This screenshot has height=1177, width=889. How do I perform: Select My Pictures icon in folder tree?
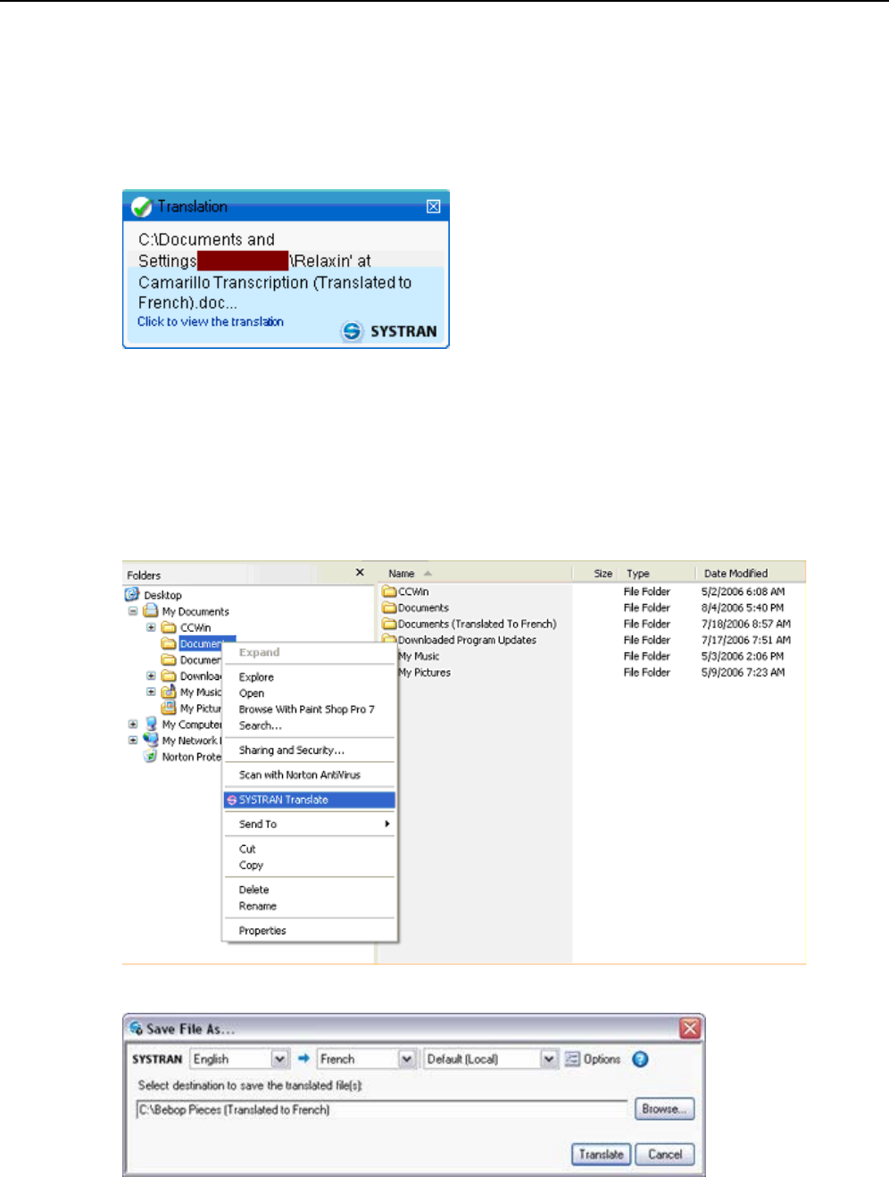pyautogui.click(x=169, y=708)
